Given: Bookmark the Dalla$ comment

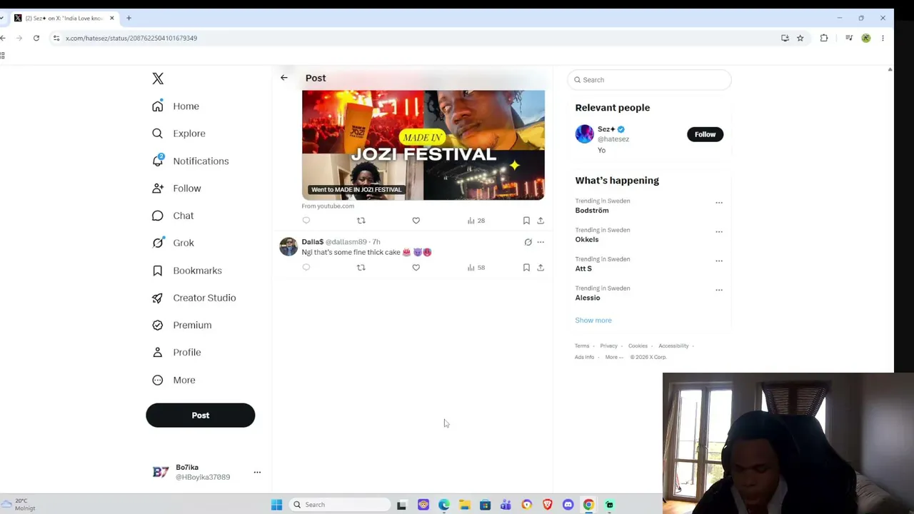Looking at the screenshot, I should click(x=526, y=268).
